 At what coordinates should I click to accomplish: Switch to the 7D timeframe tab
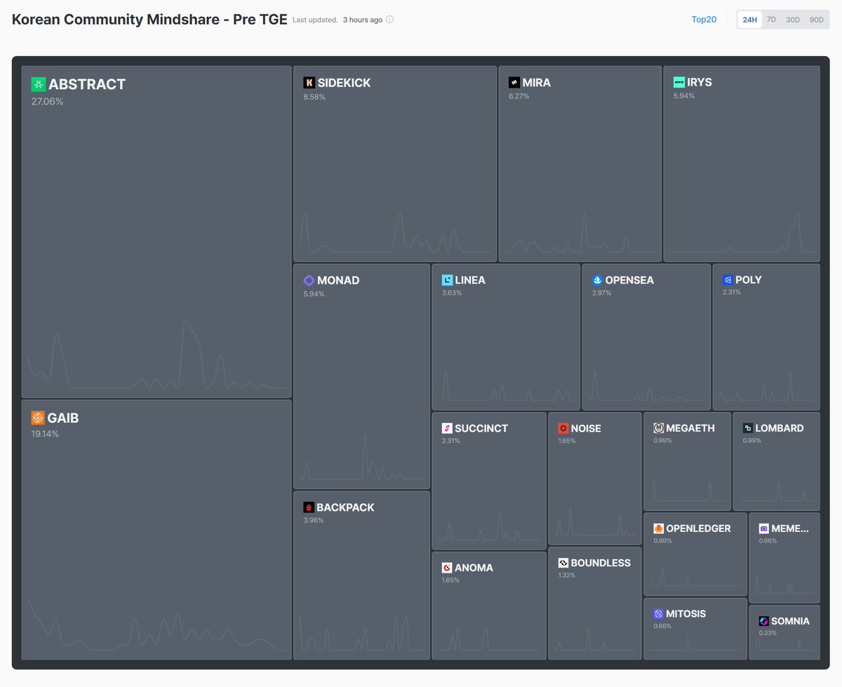(771, 20)
